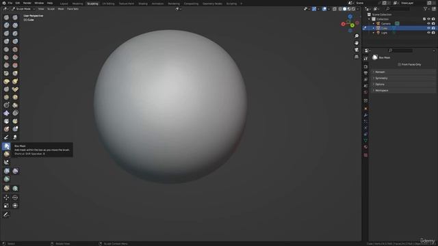Open the viewport shading options dropdown
The height and width of the screenshot is (246, 438).
[357, 9]
